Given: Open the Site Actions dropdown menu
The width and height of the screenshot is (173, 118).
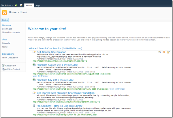Looking at the screenshot, I should 7,5.
